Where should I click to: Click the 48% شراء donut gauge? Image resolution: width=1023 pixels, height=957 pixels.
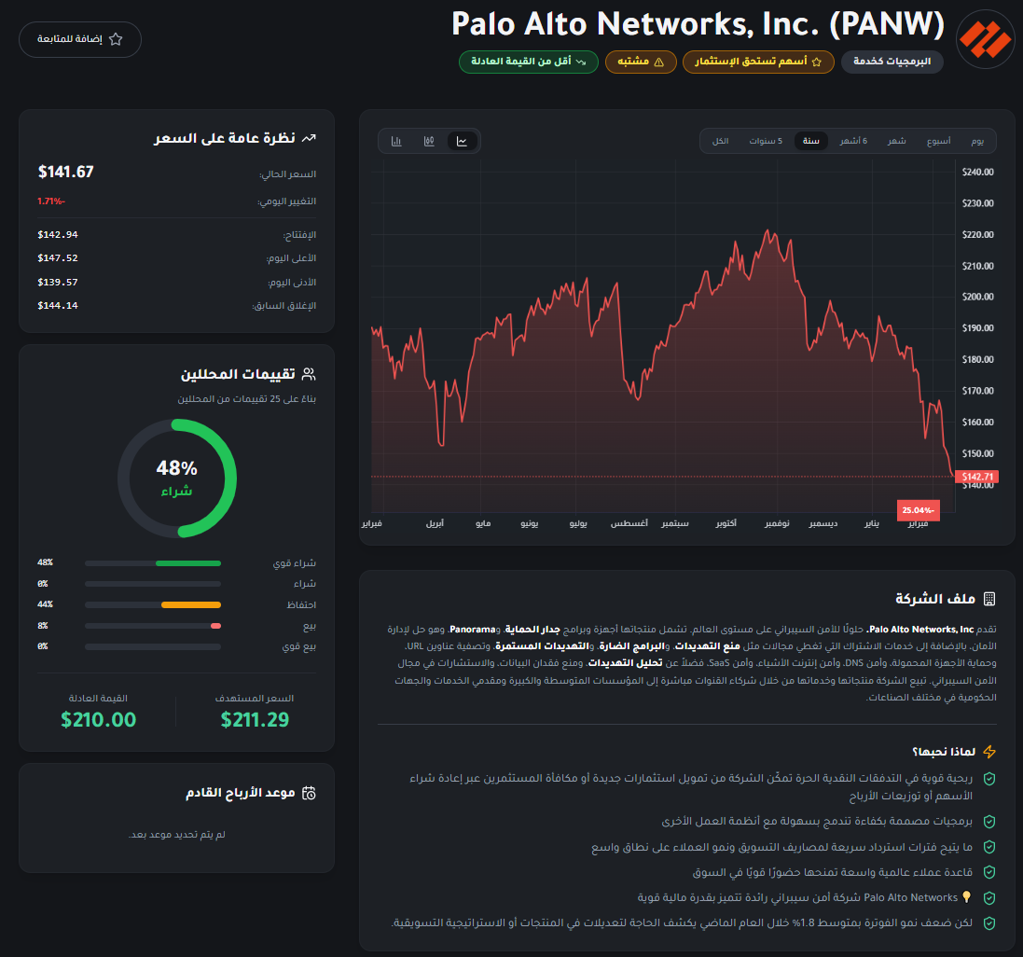[x=177, y=478]
